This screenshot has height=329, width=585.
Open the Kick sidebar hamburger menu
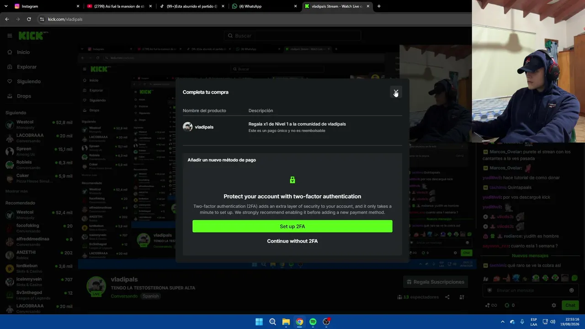tap(10, 36)
